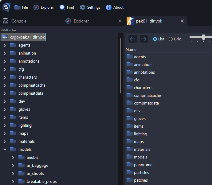Expand the maps folder in tree
Screen dimensions: 212x185
click(5, 134)
